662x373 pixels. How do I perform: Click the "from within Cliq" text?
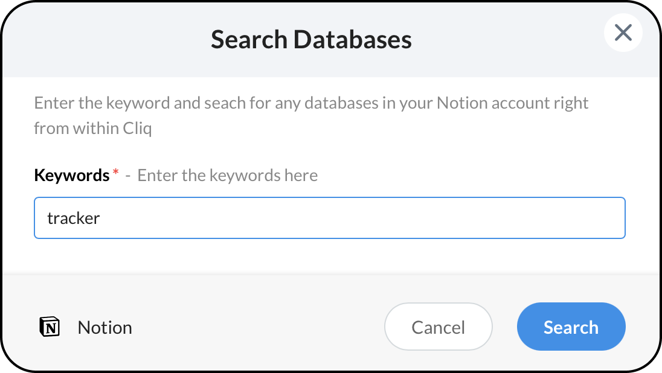click(92, 129)
